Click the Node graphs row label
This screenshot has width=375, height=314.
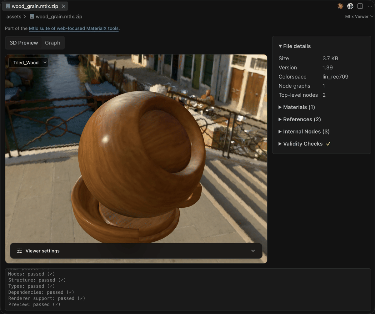pos(294,86)
